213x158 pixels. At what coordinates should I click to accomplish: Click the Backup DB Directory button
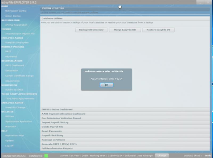click(x=91, y=30)
